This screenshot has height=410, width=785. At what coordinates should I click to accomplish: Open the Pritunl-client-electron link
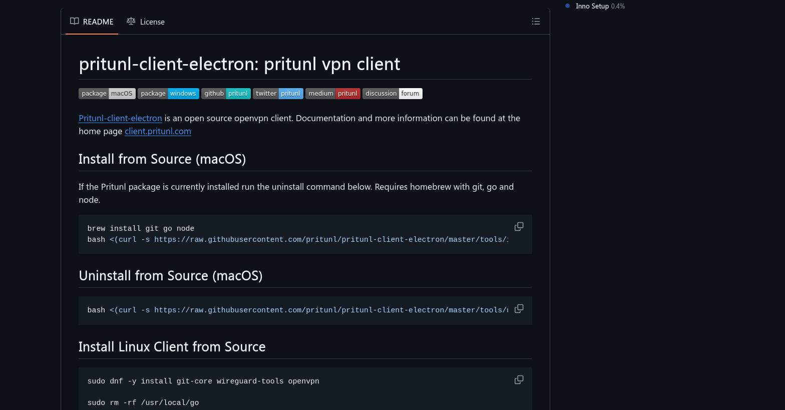point(120,118)
